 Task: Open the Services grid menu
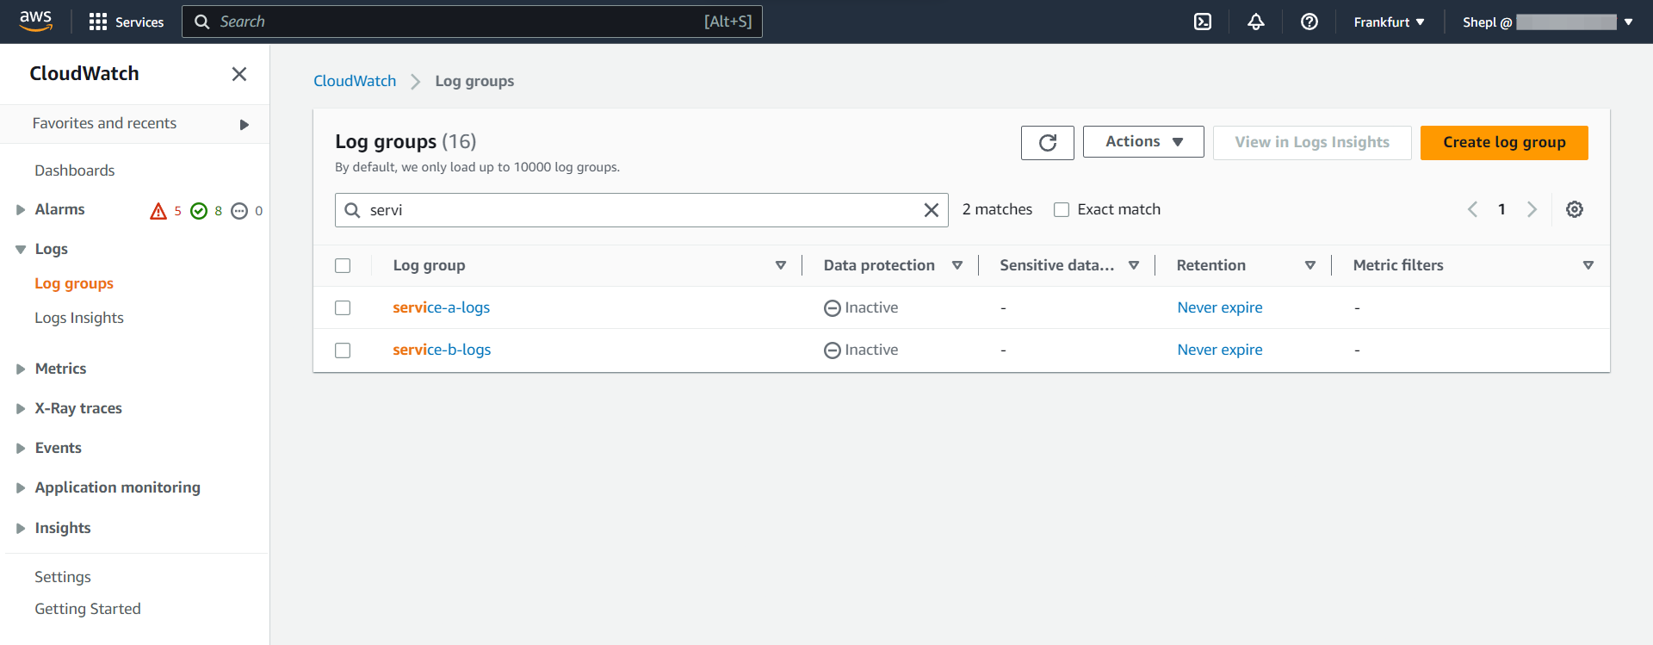pyautogui.click(x=126, y=22)
